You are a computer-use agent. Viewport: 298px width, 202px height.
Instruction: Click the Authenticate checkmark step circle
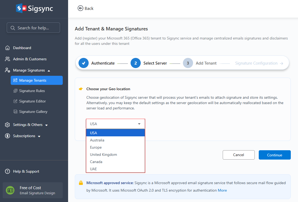click(x=84, y=63)
